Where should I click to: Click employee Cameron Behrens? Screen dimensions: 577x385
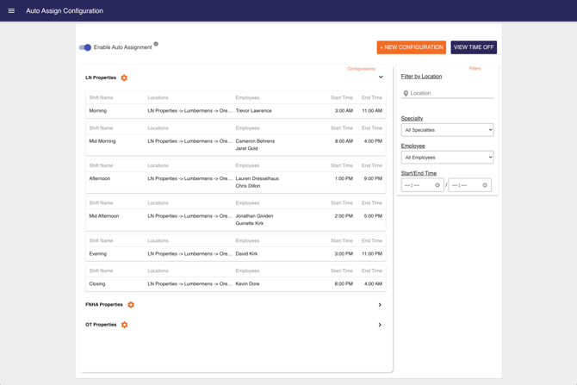[x=255, y=141]
